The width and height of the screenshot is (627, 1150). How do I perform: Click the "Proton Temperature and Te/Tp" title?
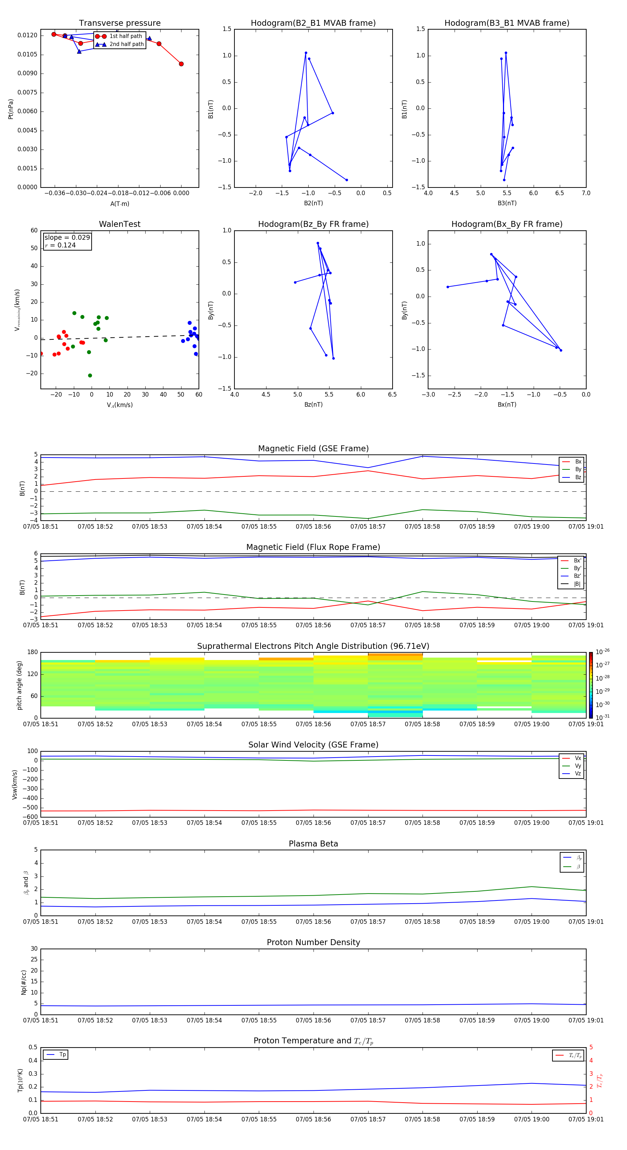[313, 1041]
